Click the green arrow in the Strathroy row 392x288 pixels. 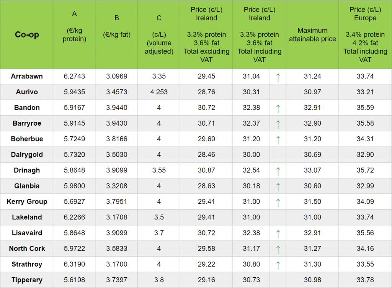point(278,265)
